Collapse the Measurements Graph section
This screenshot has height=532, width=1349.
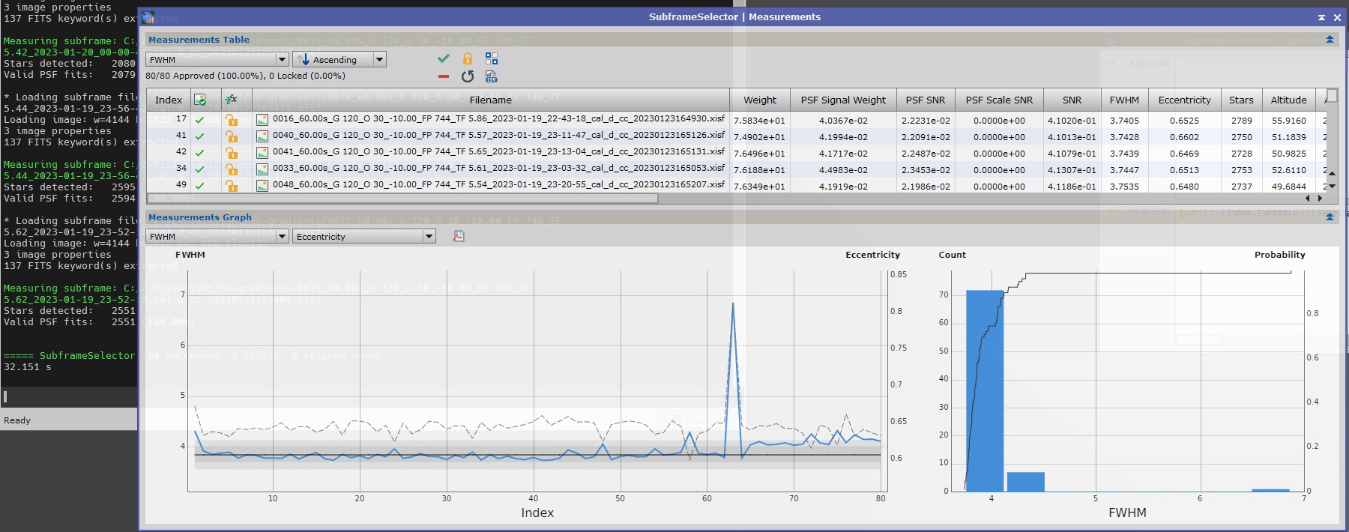tap(1330, 217)
